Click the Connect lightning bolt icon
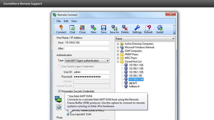The image size is (214, 120). click(x=61, y=28)
